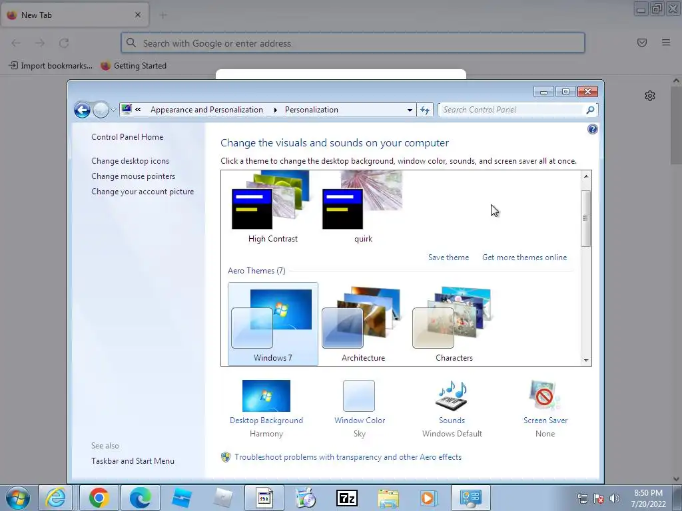The width and height of the screenshot is (682, 511).
Task: Open Desktop Background settings icon
Action: pos(266,396)
